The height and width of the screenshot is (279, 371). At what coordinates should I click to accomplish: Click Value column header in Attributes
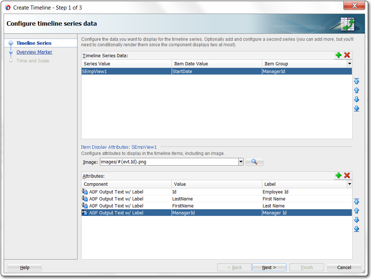click(217, 184)
